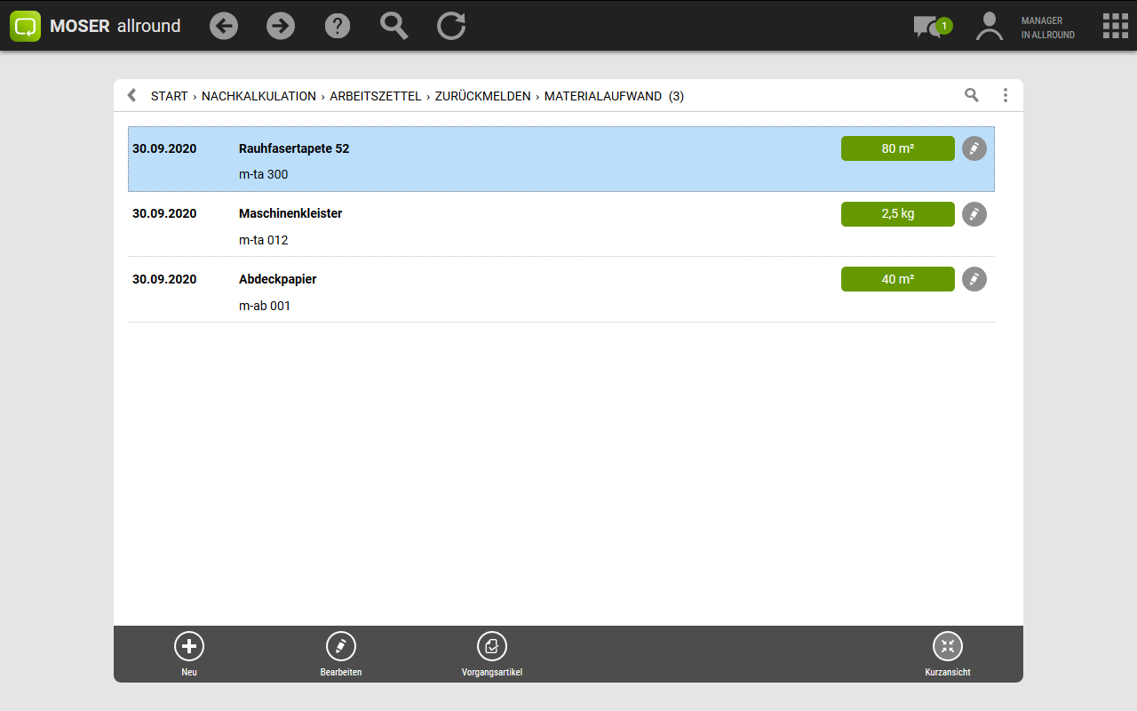Go forward using the top-bar right arrow
Image resolution: width=1137 pixels, height=711 pixels.
coord(281,26)
